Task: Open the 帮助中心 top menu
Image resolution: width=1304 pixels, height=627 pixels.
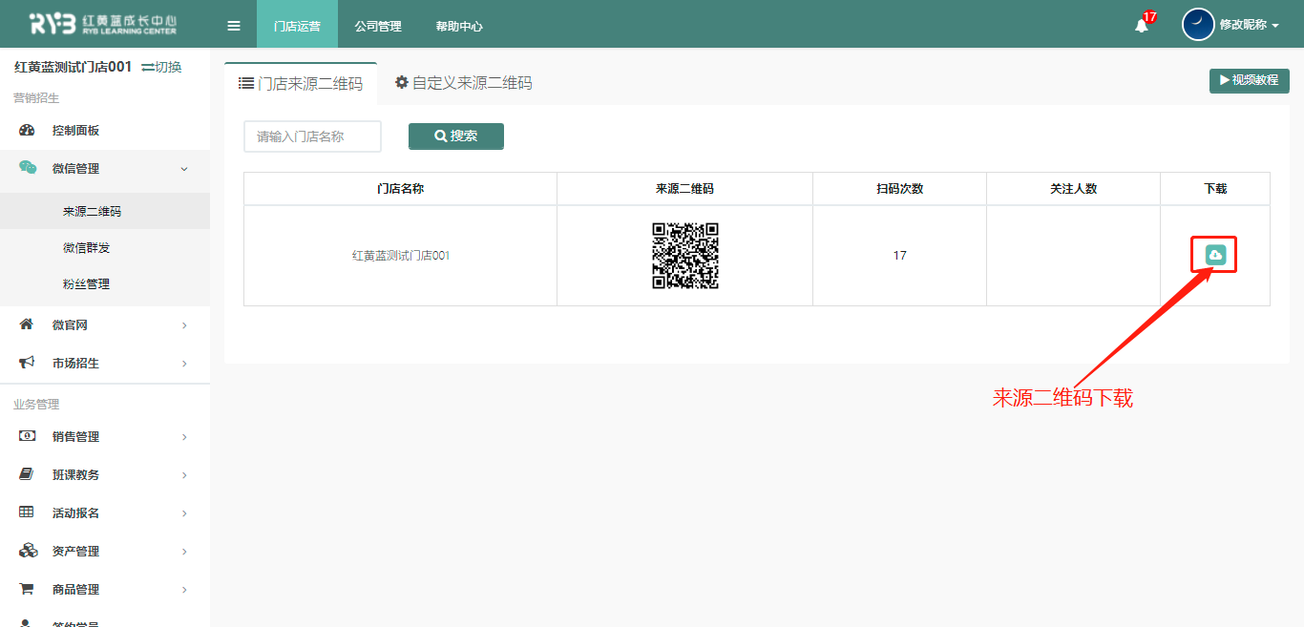Action: pyautogui.click(x=459, y=26)
